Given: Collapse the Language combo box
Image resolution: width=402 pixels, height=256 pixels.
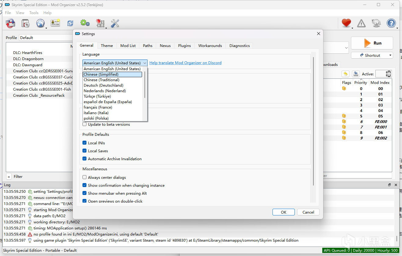Looking at the screenshot, I should click(115, 63).
